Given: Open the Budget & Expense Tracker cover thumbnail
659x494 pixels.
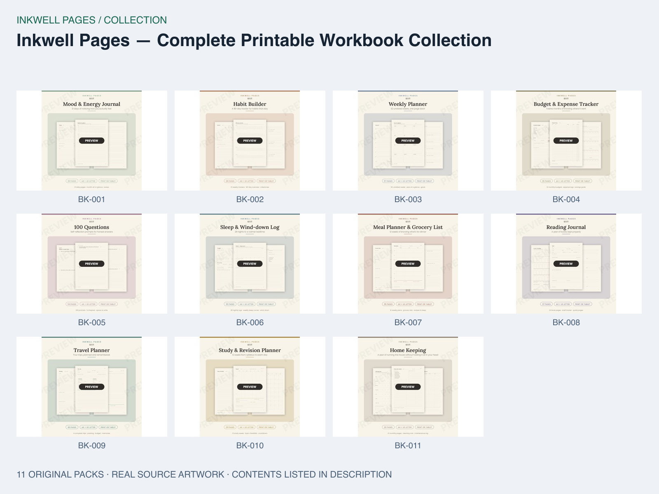Looking at the screenshot, I should [x=566, y=140].
